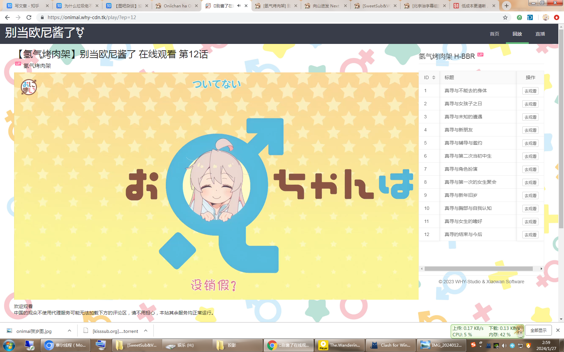The image size is (564, 352).
Task: Open the Clash cat icon in system tray
Action: click(x=488, y=345)
